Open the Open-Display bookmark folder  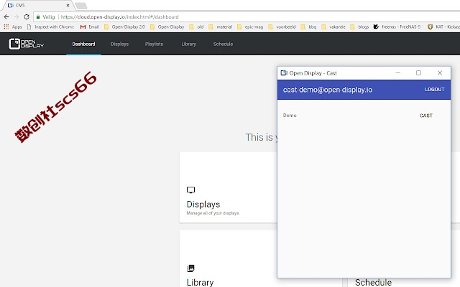coord(167,27)
